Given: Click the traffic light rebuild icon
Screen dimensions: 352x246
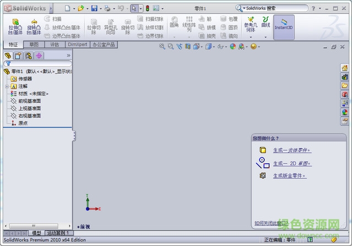Looking at the screenshot, I should [x=147, y=8].
